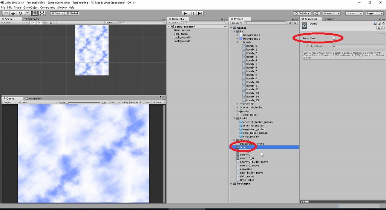Toggle 2D mode in Scene view

32,22
